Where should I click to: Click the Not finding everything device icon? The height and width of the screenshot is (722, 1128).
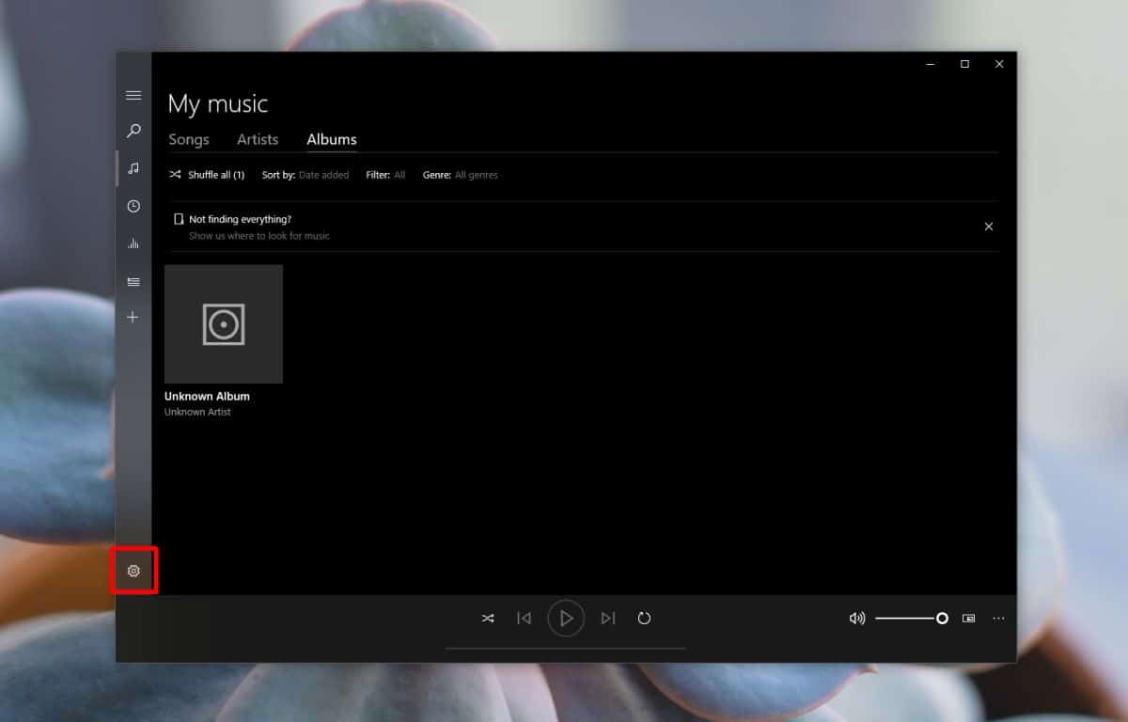179,219
